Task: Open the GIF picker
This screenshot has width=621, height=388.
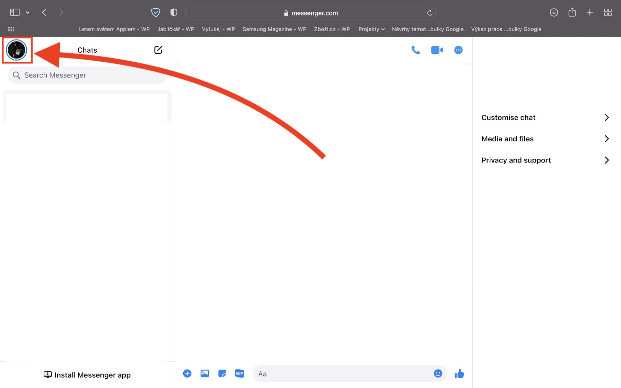Action: click(x=239, y=373)
